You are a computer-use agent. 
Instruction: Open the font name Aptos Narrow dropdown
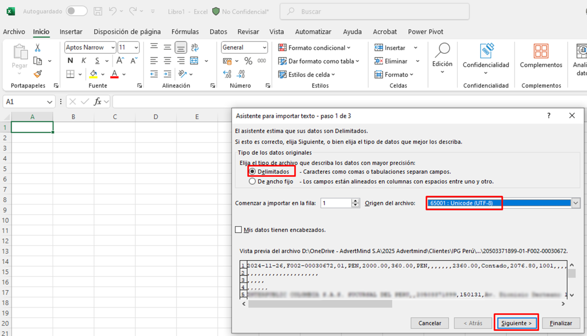(x=113, y=48)
